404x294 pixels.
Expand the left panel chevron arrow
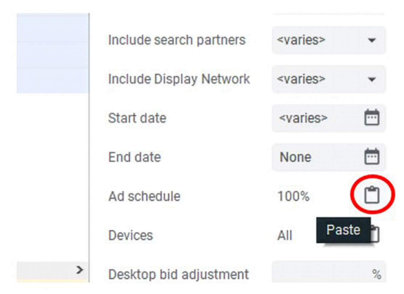[x=79, y=270]
